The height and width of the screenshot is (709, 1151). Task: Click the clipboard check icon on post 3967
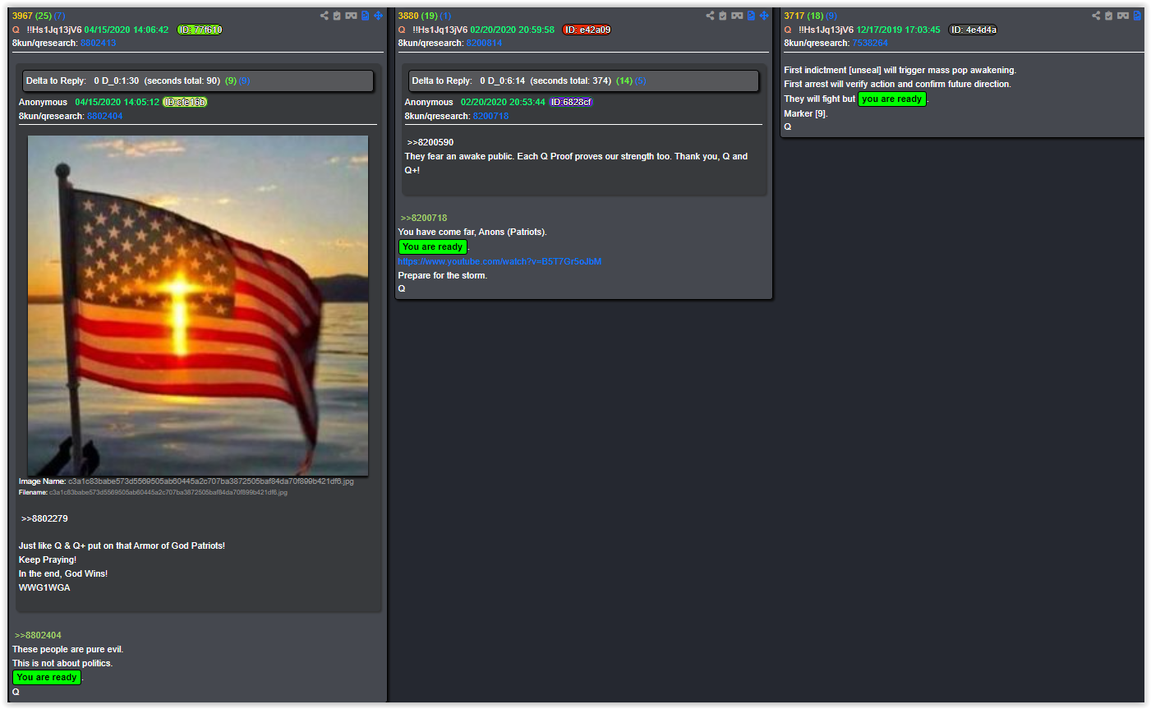click(337, 16)
